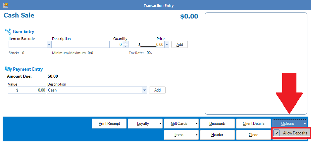Click the application icon in title bar
Viewport: 311px width, 144px height.
point(5,6)
